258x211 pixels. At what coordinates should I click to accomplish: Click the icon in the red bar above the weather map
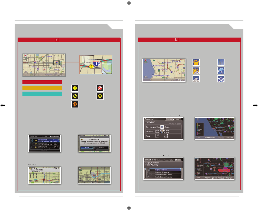tap(177, 40)
